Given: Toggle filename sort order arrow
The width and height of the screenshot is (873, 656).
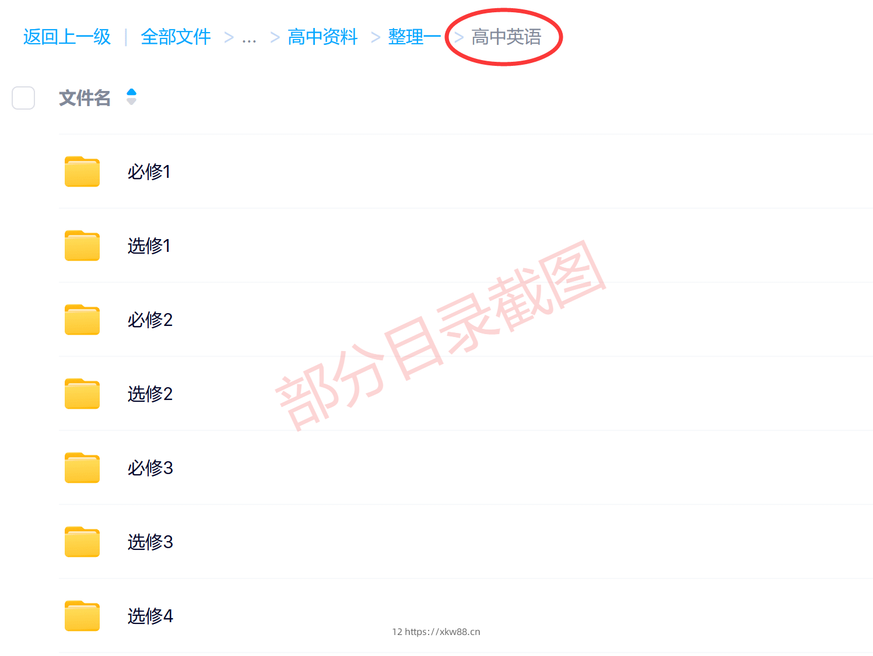Looking at the screenshot, I should (x=131, y=97).
